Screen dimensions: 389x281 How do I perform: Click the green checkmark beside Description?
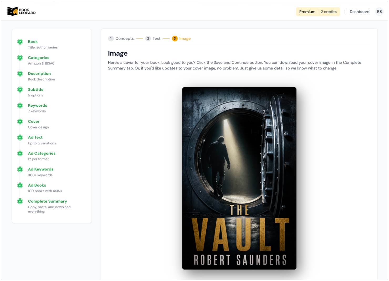(20, 74)
